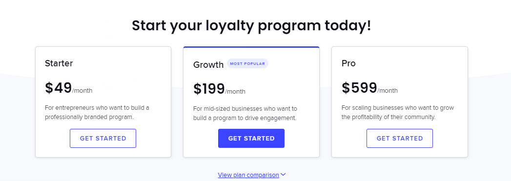The width and height of the screenshot is (511, 181).
Task: Click the 'For mid-sized businesses' description
Action: pos(245,113)
